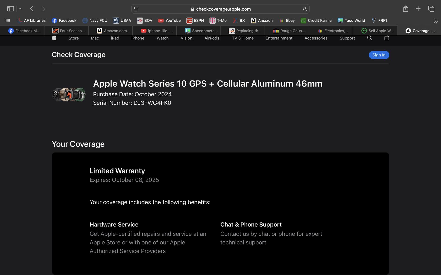The height and width of the screenshot is (275, 441).
Task: Open BX bookmark
Action: point(239,21)
